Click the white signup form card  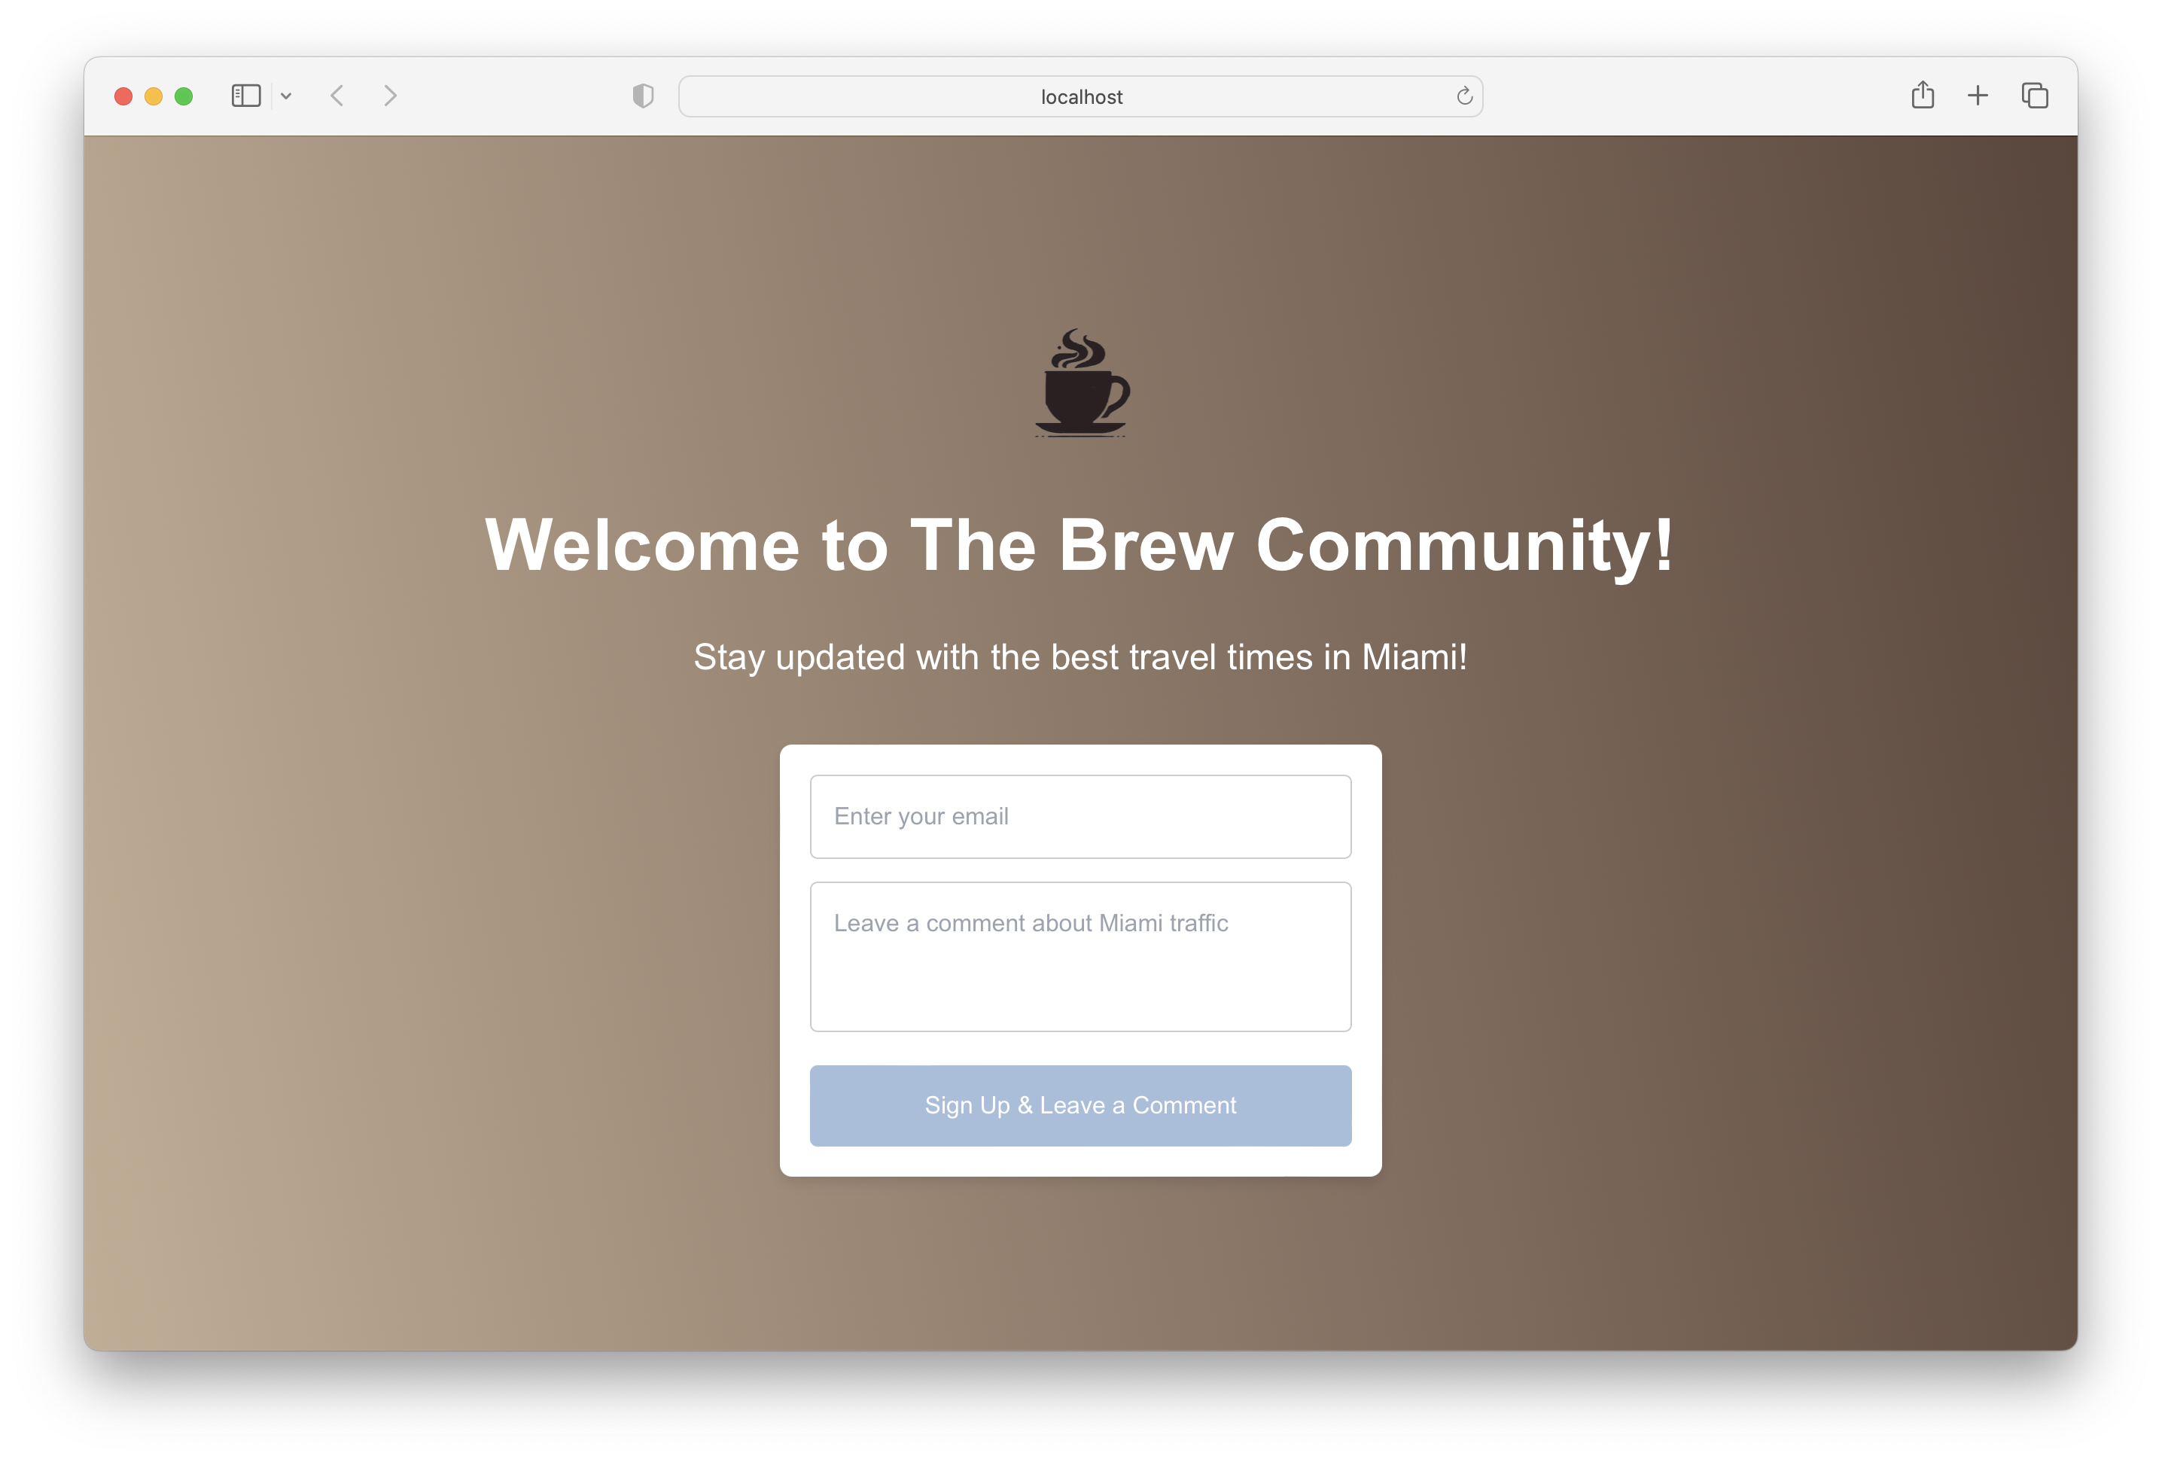pos(1080,1048)
